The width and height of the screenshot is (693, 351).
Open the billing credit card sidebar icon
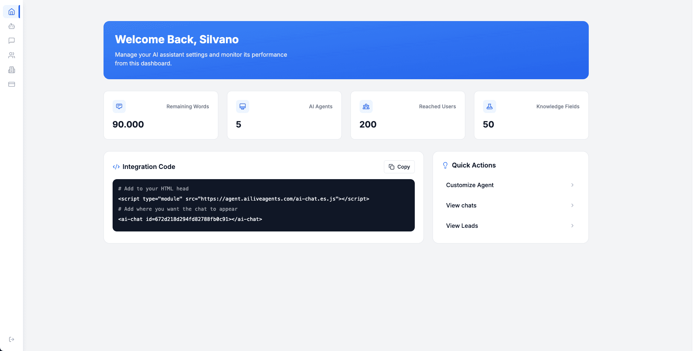(12, 84)
